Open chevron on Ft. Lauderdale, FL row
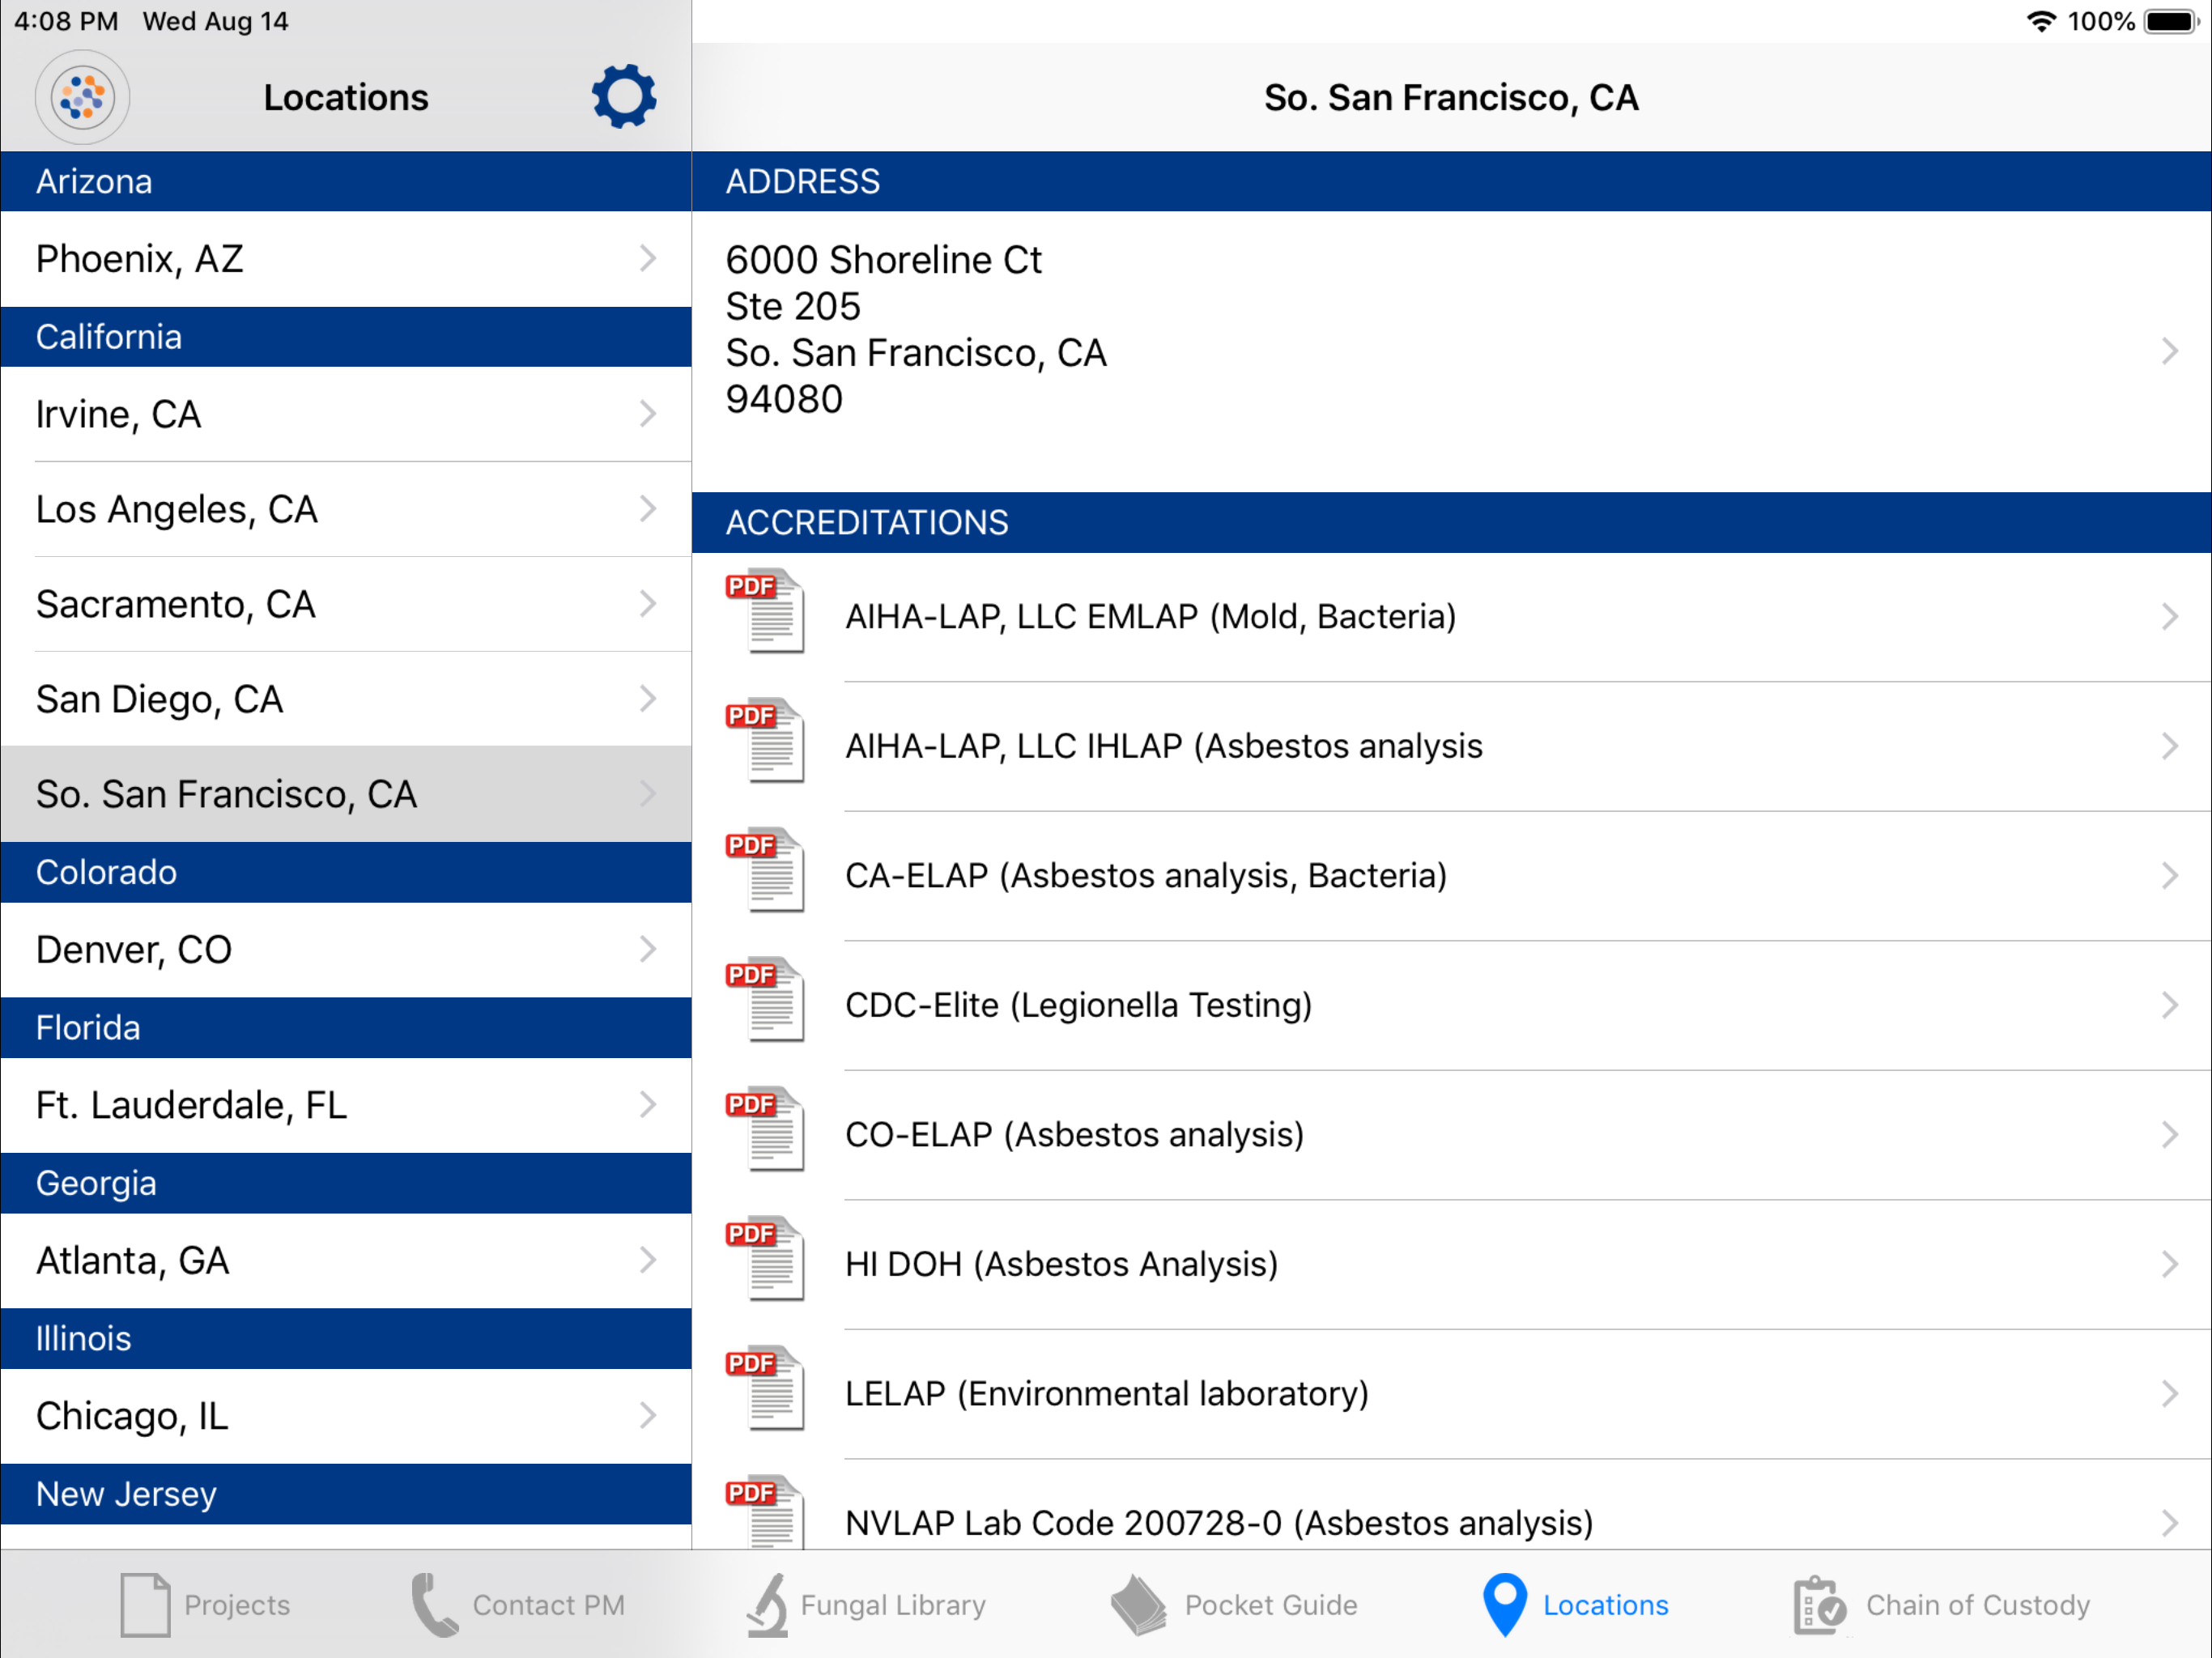 (x=648, y=1104)
